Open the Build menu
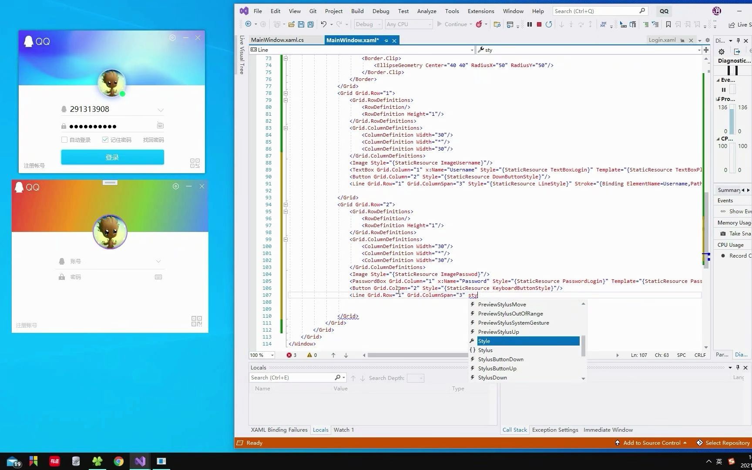 tap(357, 11)
